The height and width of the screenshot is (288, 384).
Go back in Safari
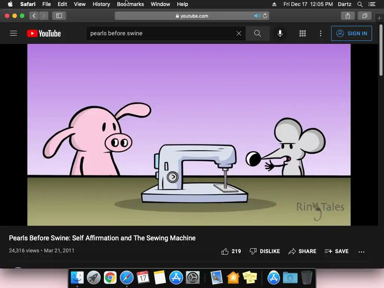click(34, 16)
